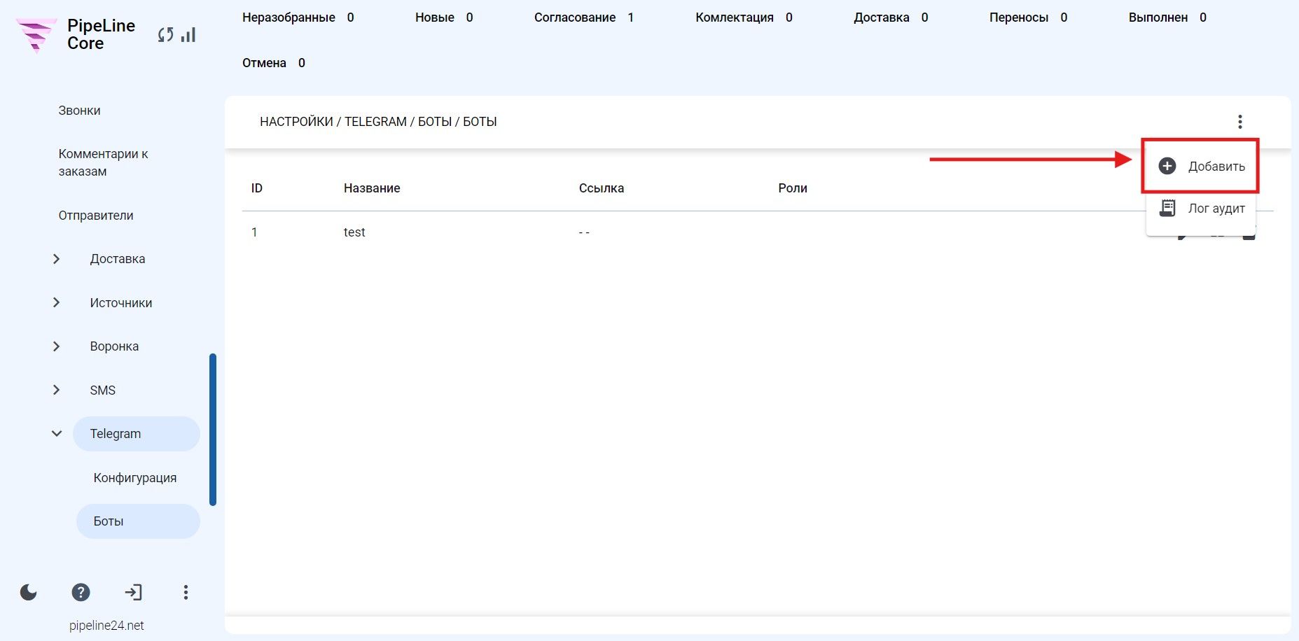The height and width of the screenshot is (641, 1299).
Task: Expand the Доставка sidebar section
Action: click(x=57, y=259)
